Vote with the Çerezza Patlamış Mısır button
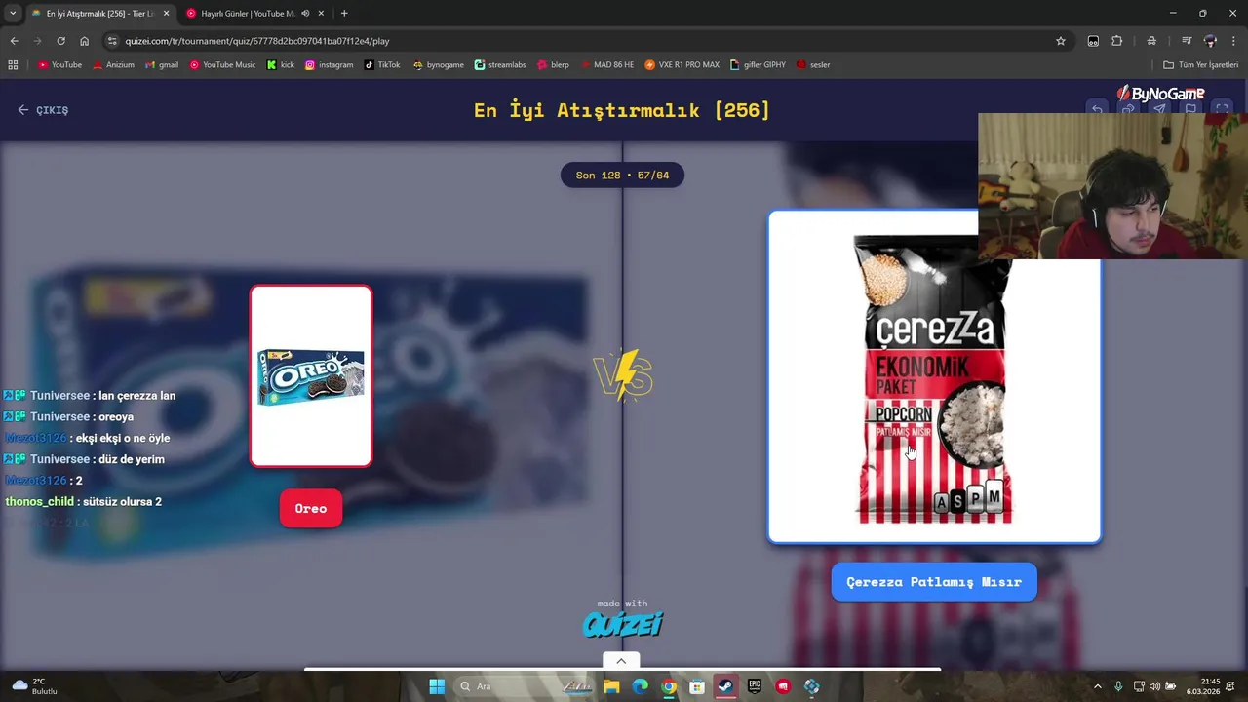 click(934, 582)
